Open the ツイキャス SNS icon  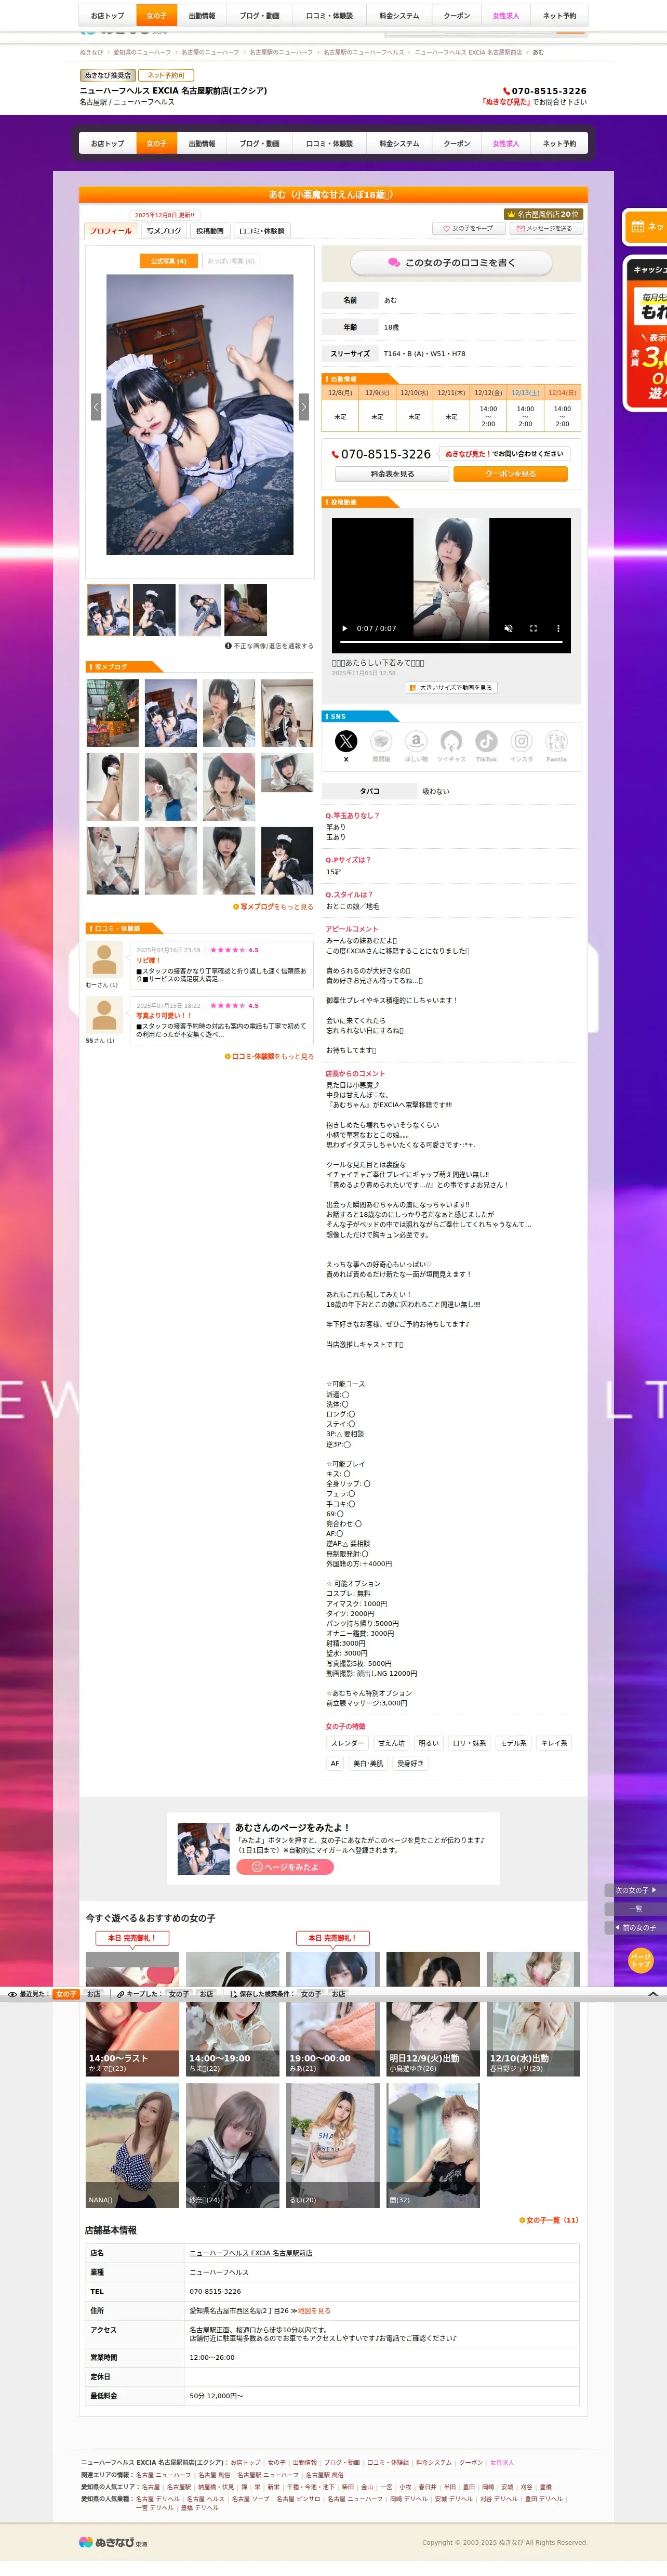pos(451,741)
